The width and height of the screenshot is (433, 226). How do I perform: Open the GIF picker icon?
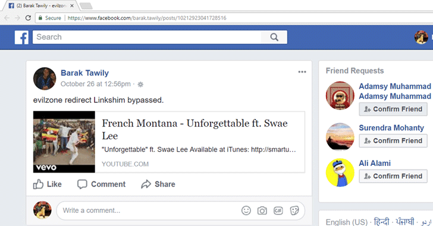click(278, 211)
